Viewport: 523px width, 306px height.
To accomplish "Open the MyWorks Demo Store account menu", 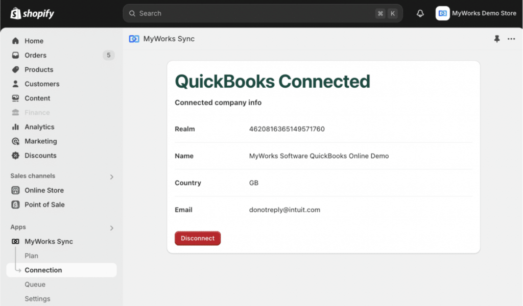I will [x=476, y=13].
